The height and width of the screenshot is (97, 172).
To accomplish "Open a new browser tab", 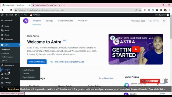I will (x=64, y=5).
